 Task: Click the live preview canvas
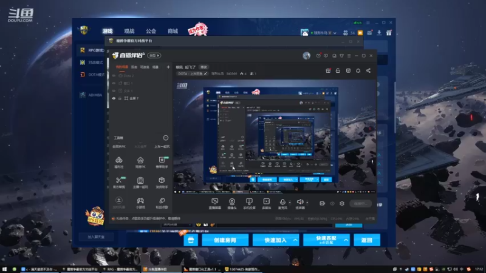point(275,136)
